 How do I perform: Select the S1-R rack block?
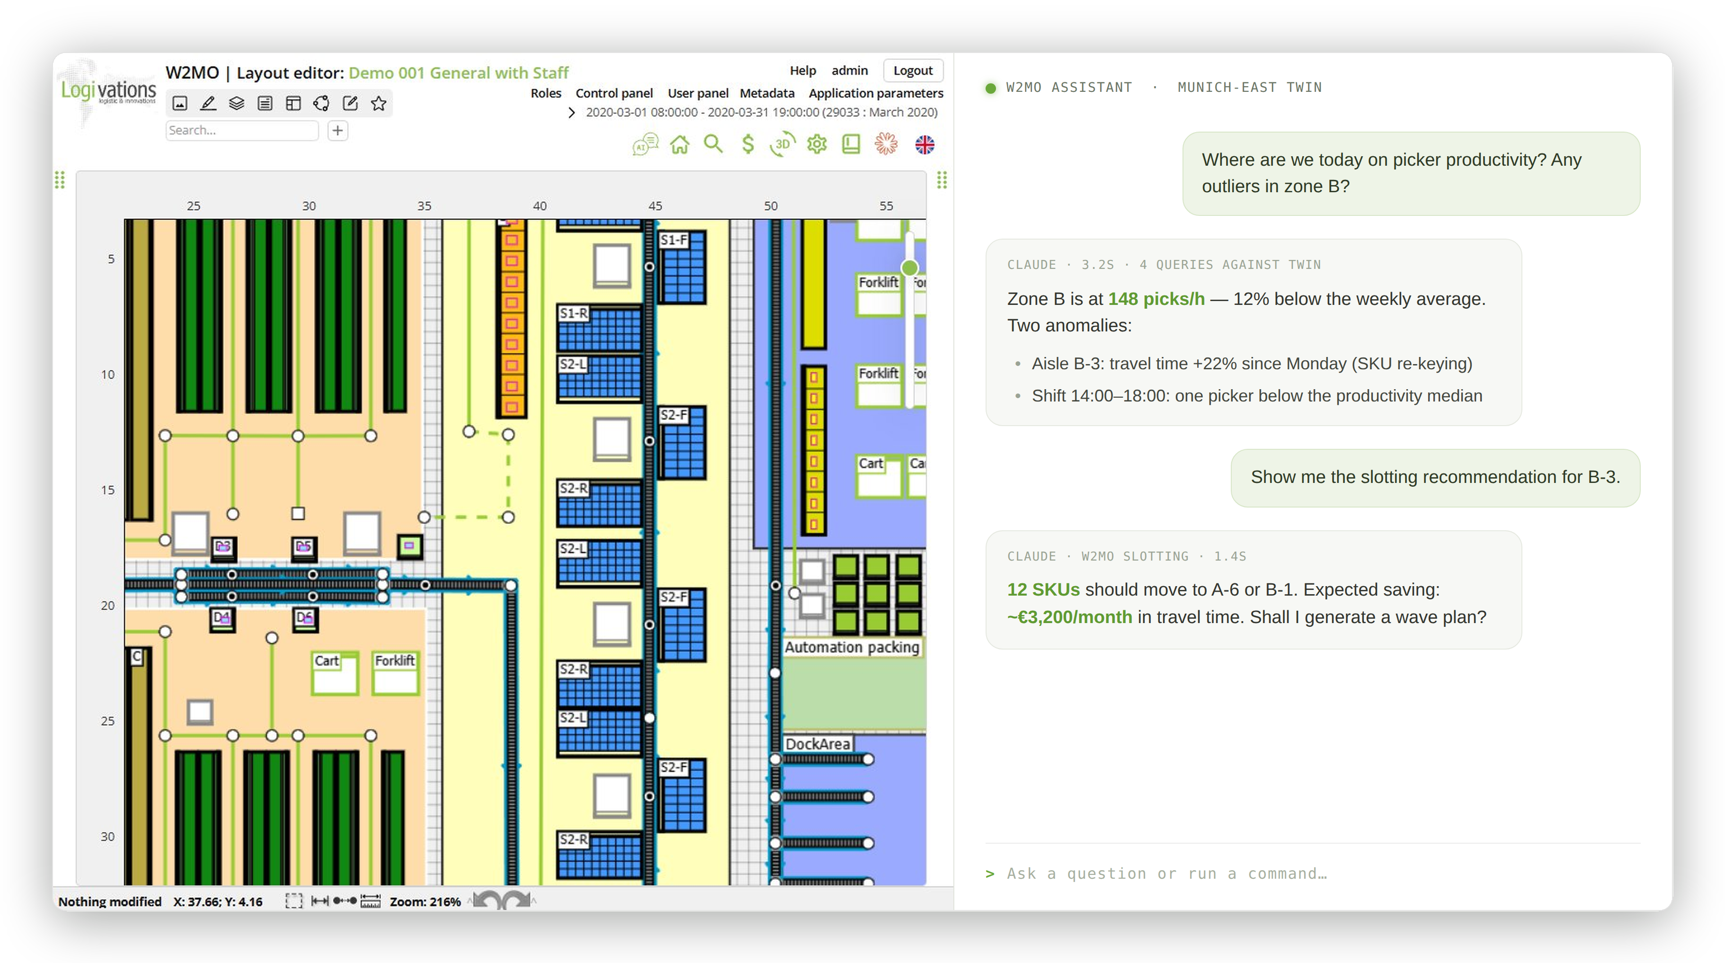pos(599,329)
